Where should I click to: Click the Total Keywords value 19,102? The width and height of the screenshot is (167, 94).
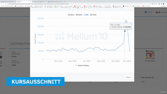coord(14,57)
